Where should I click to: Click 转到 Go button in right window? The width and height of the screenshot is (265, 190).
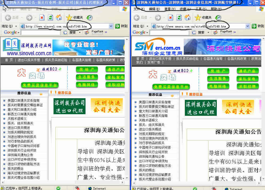258,26
